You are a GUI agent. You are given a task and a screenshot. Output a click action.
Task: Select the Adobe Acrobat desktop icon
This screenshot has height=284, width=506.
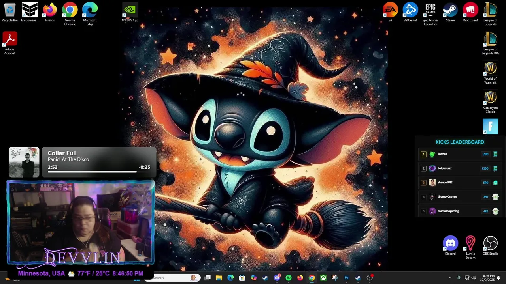pyautogui.click(x=9, y=43)
